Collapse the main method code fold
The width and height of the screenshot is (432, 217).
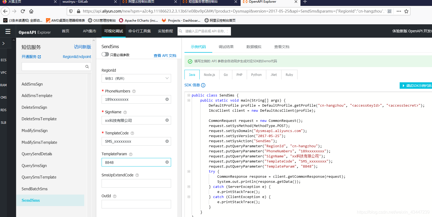pos(189,100)
